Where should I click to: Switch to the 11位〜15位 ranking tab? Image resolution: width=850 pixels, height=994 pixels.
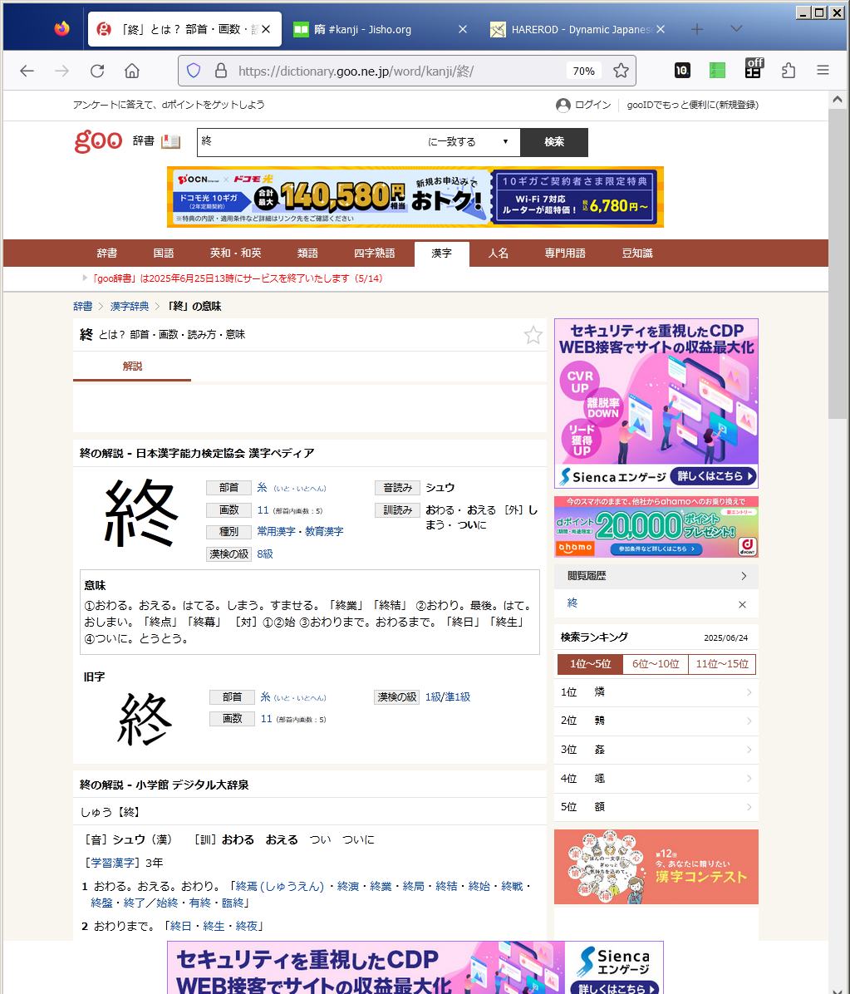tap(722, 664)
